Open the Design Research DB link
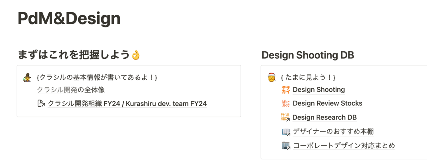 point(324,117)
